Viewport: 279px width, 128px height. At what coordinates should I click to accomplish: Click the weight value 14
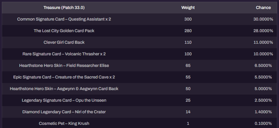(188, 112)
